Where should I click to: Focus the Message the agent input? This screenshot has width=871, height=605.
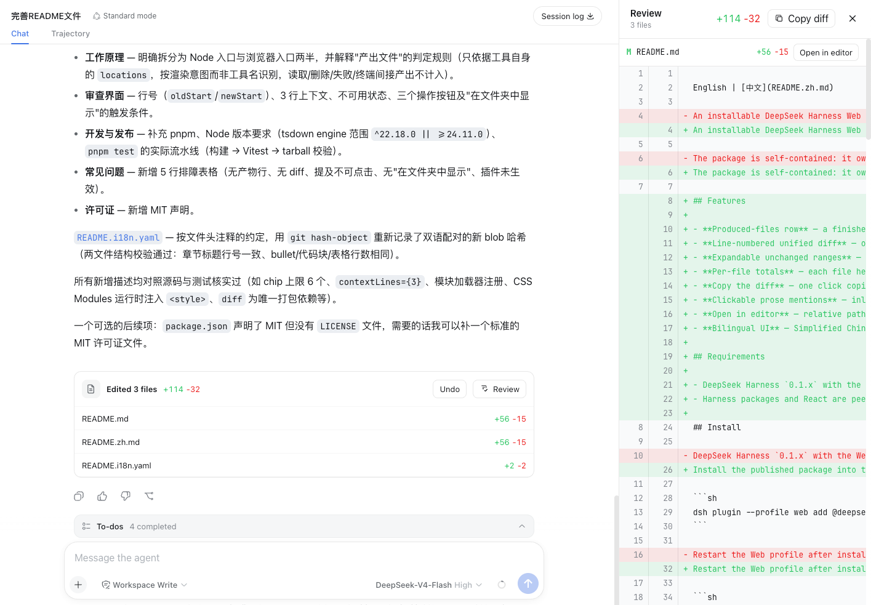(304, 558)
